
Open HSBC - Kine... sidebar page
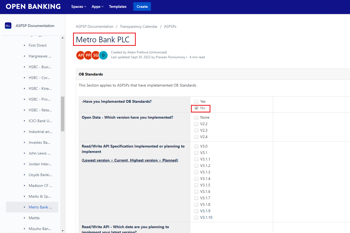(x=40, y=88)
